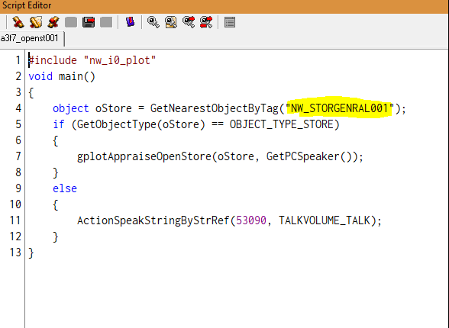Click the Find Next magnifier icon

point(189,22)
